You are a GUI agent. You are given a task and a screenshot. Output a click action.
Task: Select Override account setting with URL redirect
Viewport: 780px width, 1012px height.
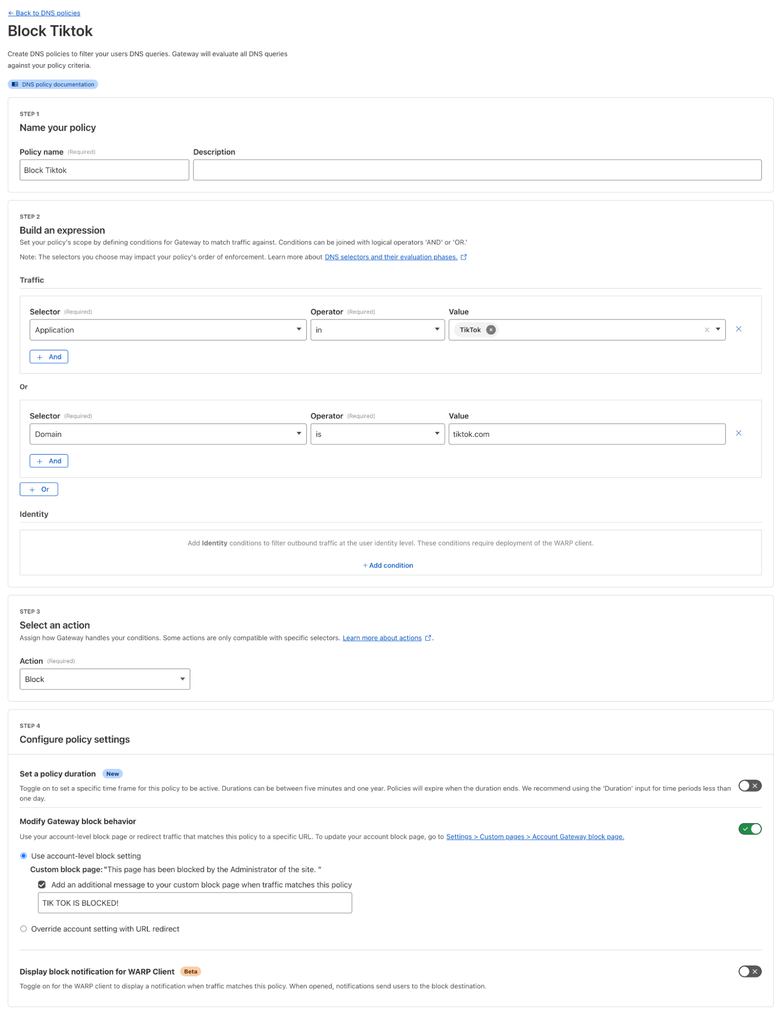tap(24, 928)
